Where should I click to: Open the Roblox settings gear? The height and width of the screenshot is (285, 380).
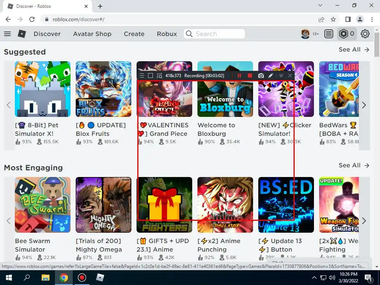tap(365, 34)
